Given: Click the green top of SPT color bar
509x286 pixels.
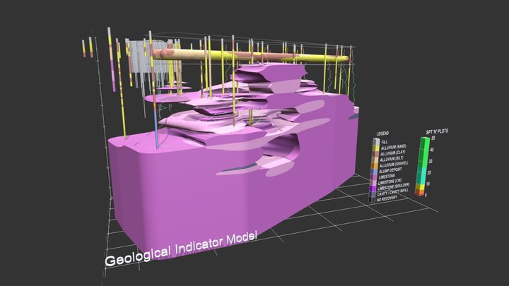Looking at the screenshot, I should click(425, 142).
